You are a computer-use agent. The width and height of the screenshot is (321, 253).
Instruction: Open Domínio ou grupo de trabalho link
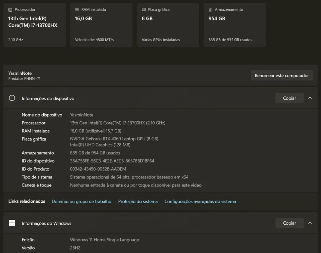point(82,201)
